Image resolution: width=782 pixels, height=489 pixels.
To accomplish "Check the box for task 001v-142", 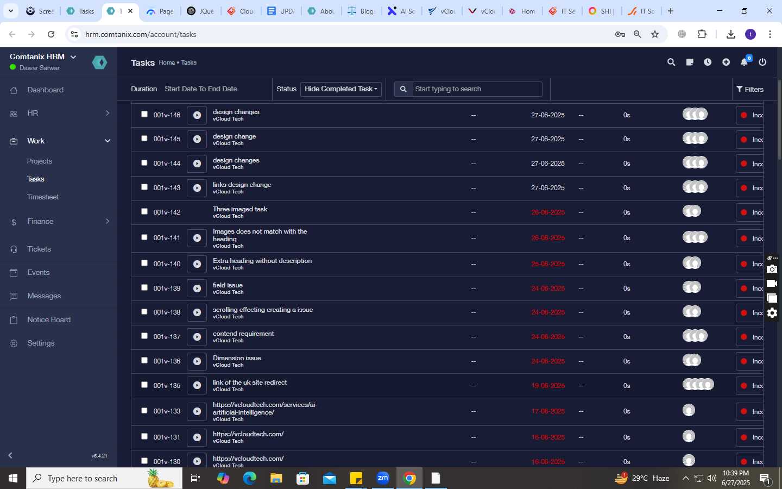I will pos(144,211).
